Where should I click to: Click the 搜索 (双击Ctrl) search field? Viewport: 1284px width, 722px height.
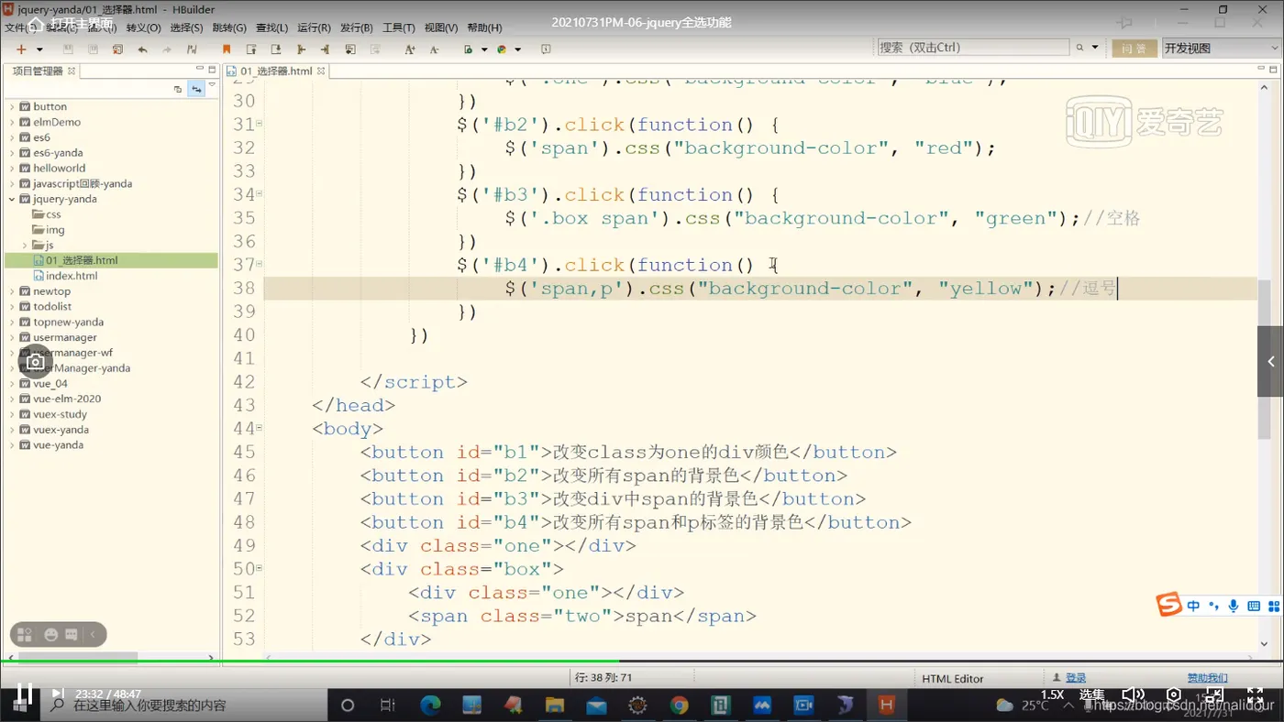click(x=972, y=48)
